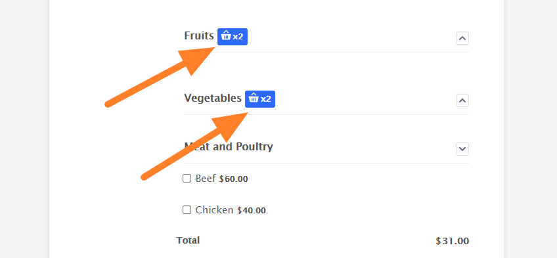This screenshot has height=258, width=557.
Task: Collapse the Meat and Poultry section chevron
Action: [x=462, y=149]
